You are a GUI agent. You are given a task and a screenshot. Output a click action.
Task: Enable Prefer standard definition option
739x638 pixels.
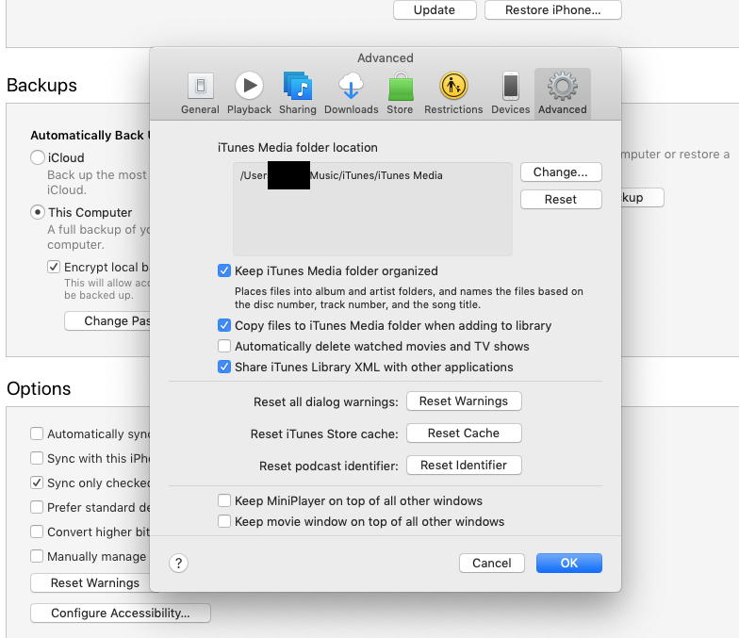click(37, 507)
